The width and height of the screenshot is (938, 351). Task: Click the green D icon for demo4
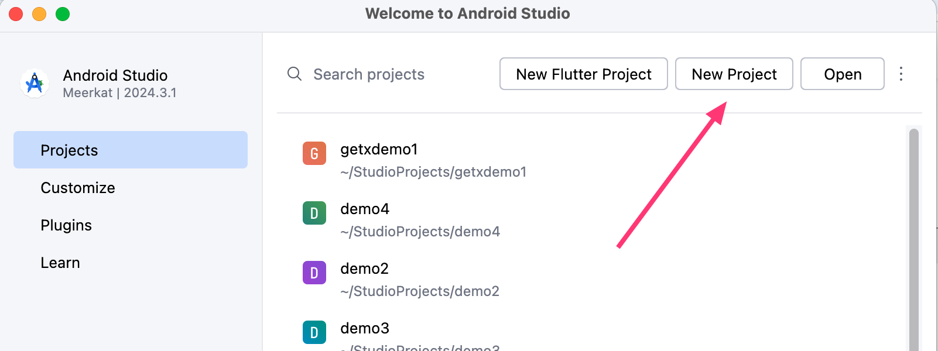314,214
